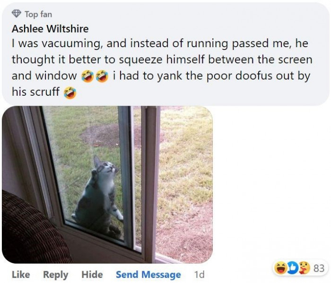Click the first laughing emoji after 'window'
This screenshot has height=283, width=331.
(87, 76)
